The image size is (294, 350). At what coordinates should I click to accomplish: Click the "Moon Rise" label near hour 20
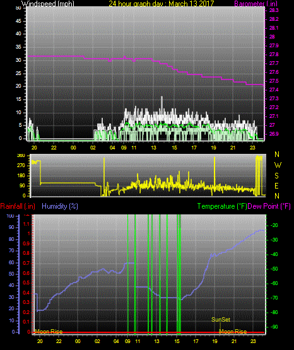click(49, 332)
